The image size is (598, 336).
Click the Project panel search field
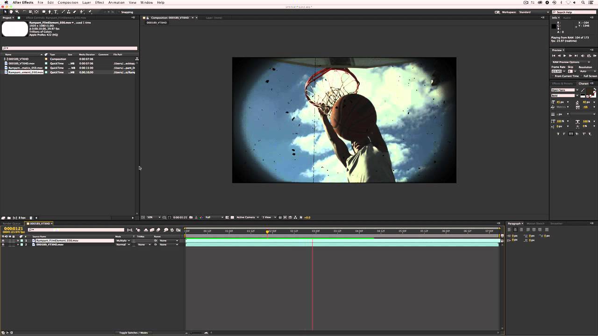[70, 48]
